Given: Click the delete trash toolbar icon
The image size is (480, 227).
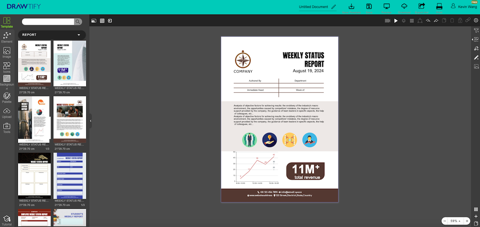Looking at the screenshot, I should tap(452, 20).
